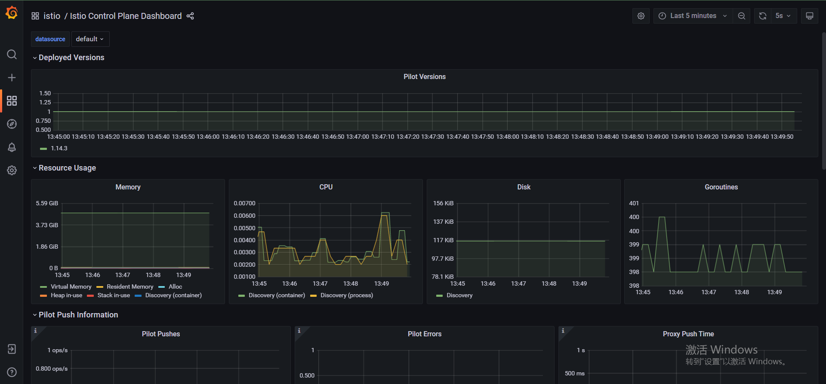Toggle the 1.14.3 legend series
The height and width of the screenshot is (384, 826).
[x=59, y=149]
